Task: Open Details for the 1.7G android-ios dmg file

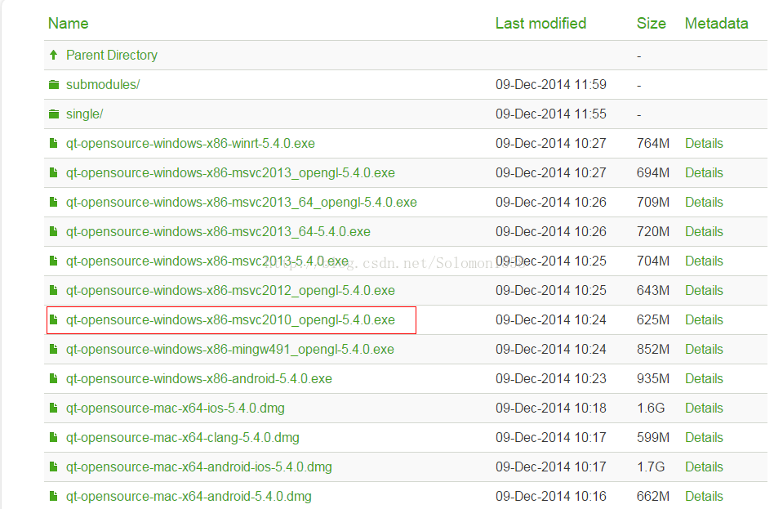Action: click(704, 467)
